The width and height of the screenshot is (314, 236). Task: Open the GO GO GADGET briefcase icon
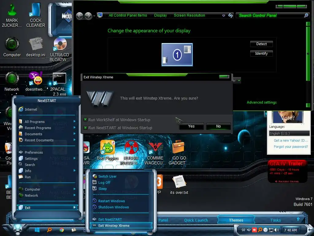click(x=179, y=152)
